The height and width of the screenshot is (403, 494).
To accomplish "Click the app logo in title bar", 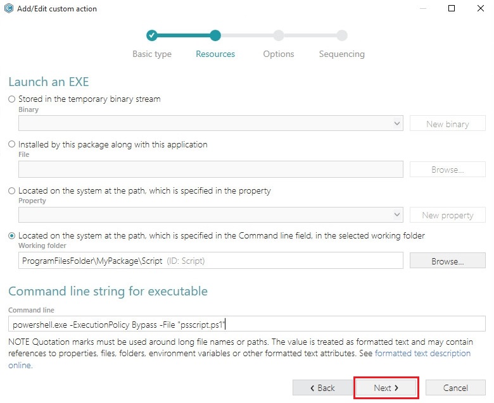I will coord(8,8).
